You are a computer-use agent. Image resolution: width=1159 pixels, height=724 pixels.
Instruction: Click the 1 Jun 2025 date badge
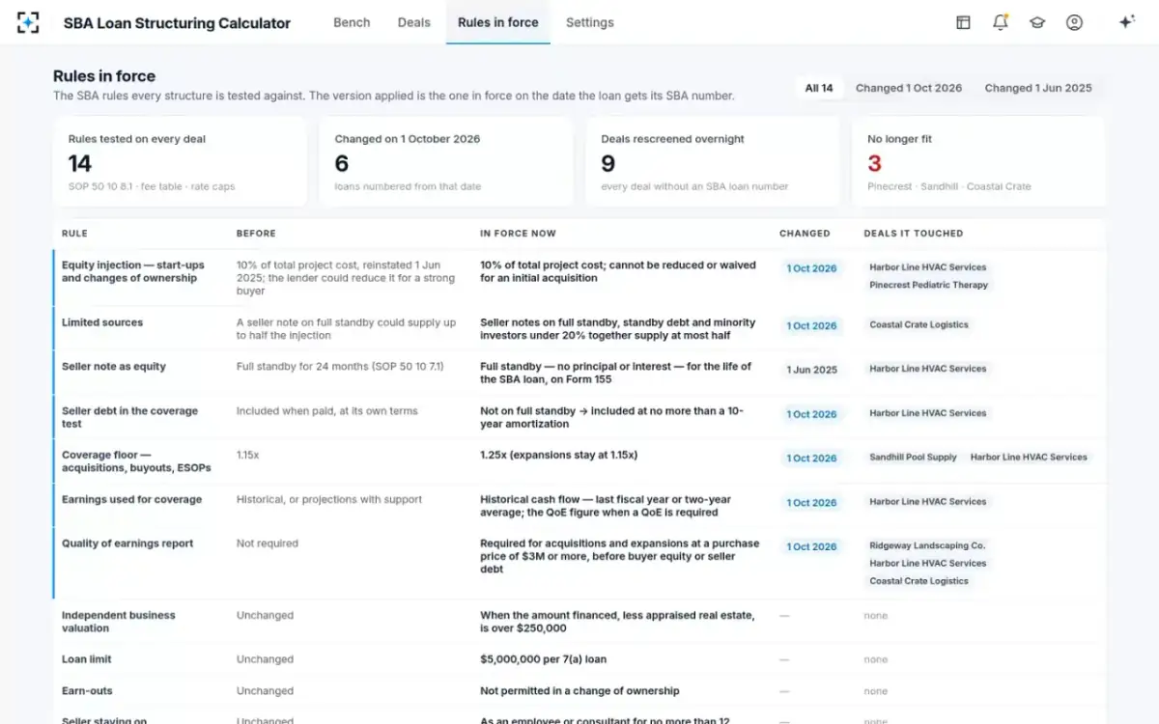pyautogui.click(x=811, y=370)
